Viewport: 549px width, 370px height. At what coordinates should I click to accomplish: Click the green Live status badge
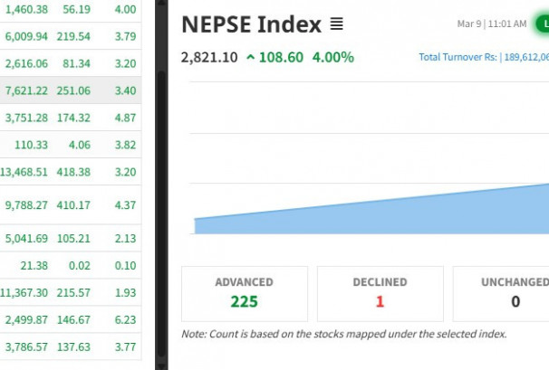[x=544, y=24]
